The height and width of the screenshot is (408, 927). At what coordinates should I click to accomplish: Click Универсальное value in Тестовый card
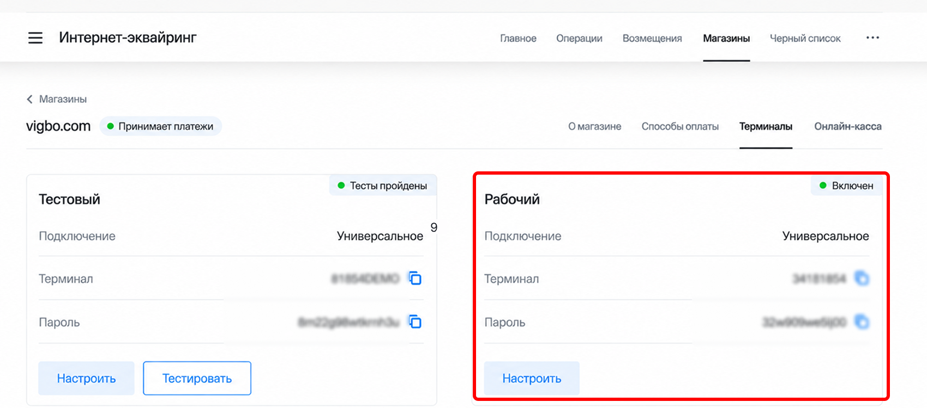pos(380,236)
